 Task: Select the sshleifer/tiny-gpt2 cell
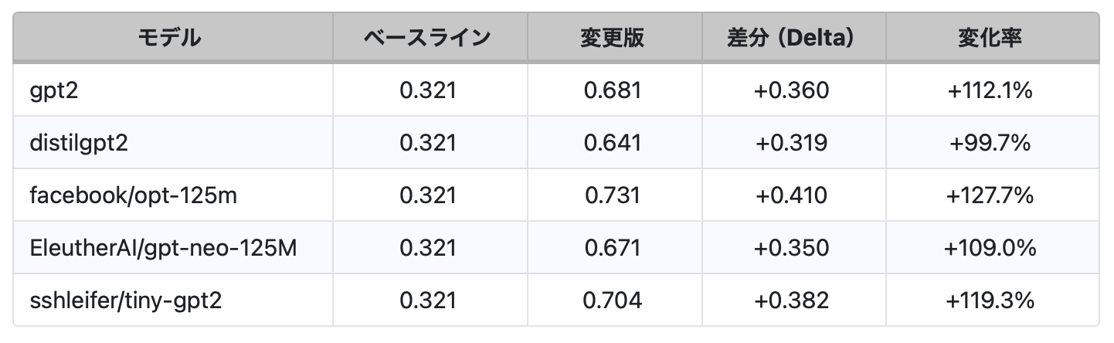(125, 300)
